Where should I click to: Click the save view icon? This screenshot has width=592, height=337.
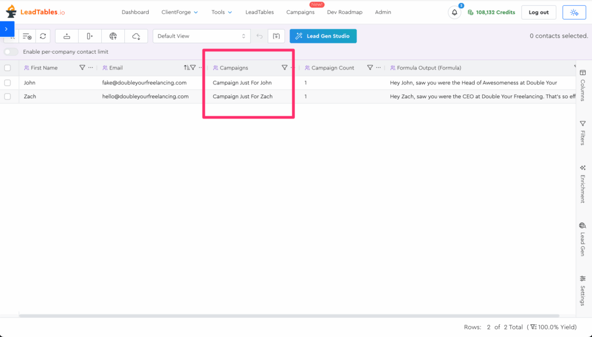[x=276, y=36]
